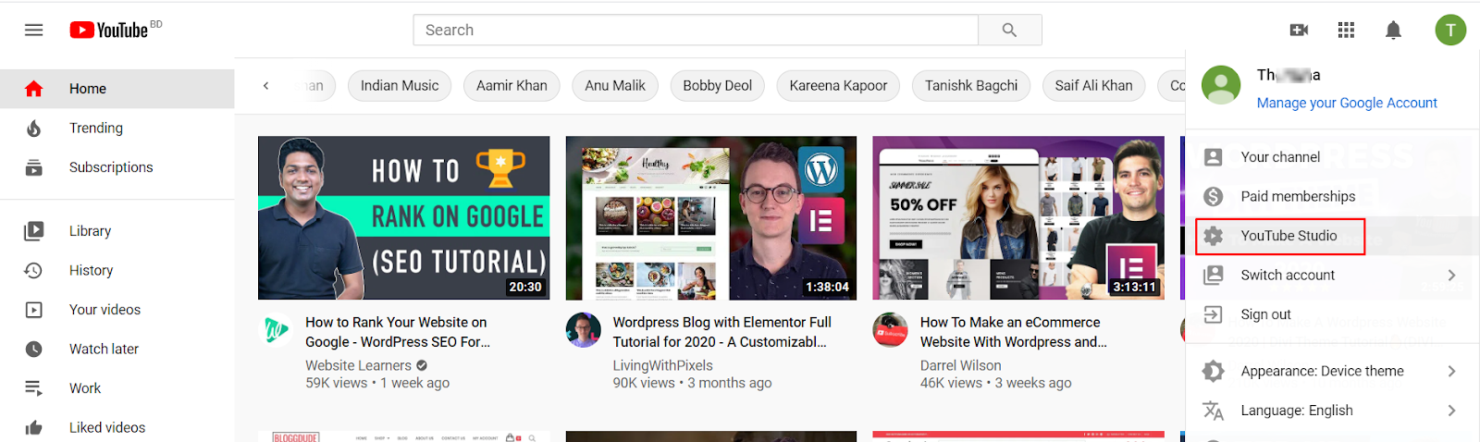Open the hamburger guide menu
The height and width of the screenshot is (442, 1480).
pyautogui.click(x=34, y=30)
